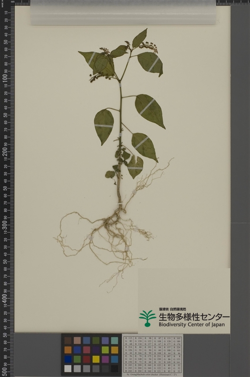Select the orange swatch on color checker
This screenshot has width=250, height=377.
[x=68, y=350]
